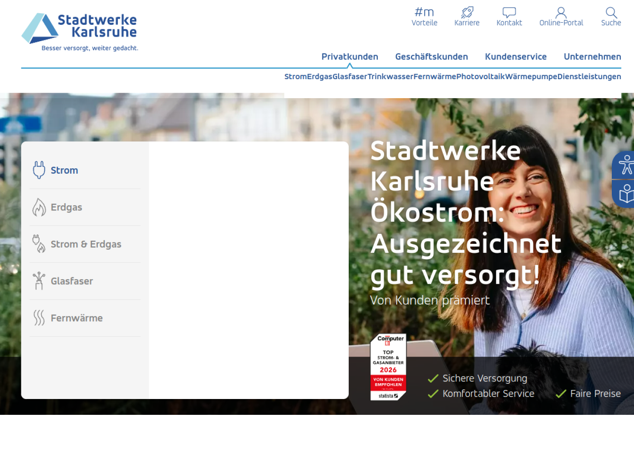Select the Geschäftskunden main menu tab
The image size is (634, 475).
click(x=432, y=57)
